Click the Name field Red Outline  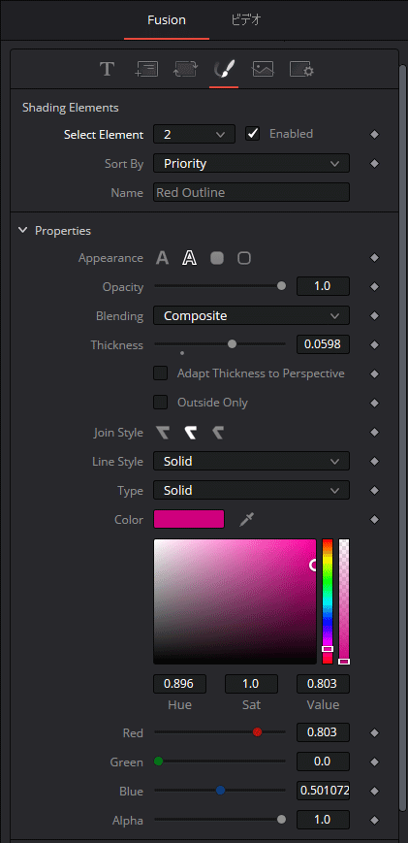coord(251,192)
